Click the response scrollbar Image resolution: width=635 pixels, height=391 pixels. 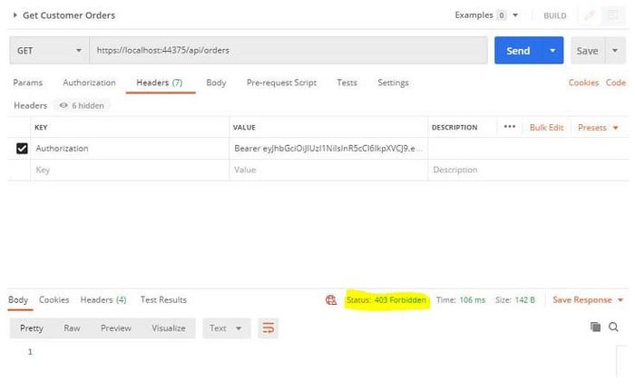[x=621, y=361]
